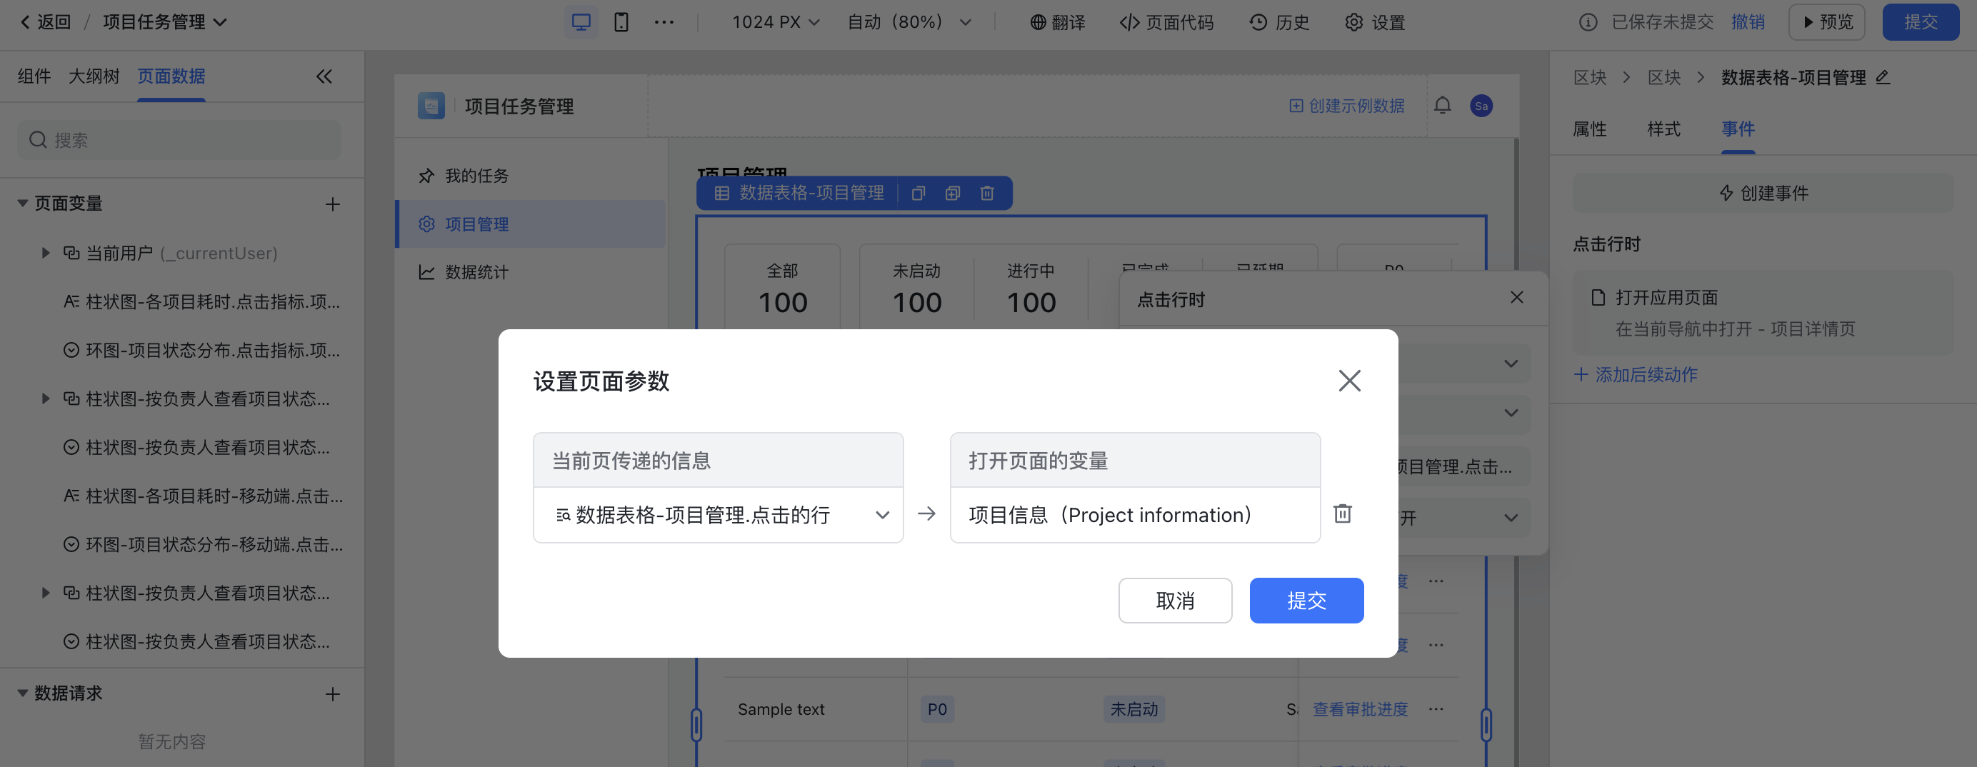Click the save status info icon
Screen dimensions: 1977x767
[x=1588, y=22]
